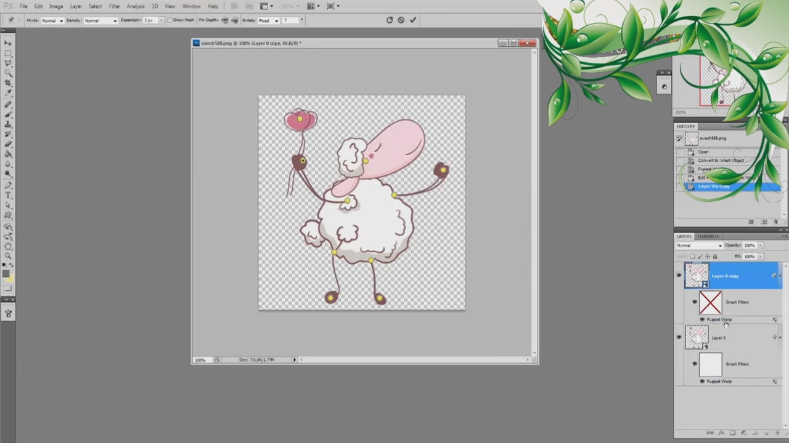The height and width of the screenshot is (443, 789).
Task: Switch to the Channels tab
Action: pos(708,236)
